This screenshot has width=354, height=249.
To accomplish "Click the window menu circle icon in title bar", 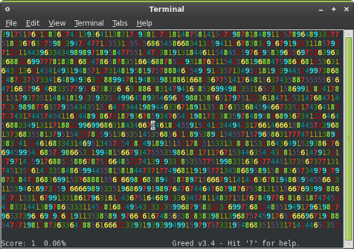I will 7,9.
